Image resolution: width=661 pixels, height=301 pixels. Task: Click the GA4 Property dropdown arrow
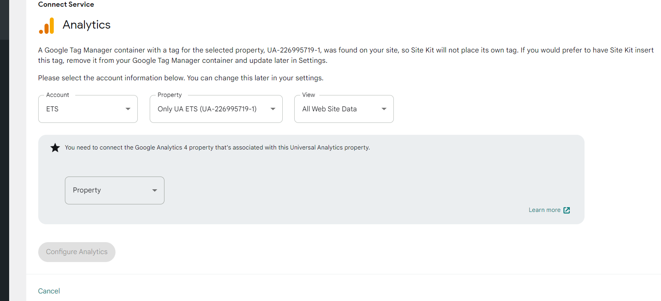[154, 190]
